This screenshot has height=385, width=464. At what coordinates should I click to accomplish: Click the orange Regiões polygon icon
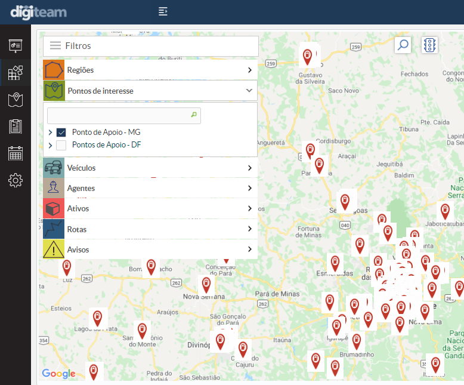(54, 70)
